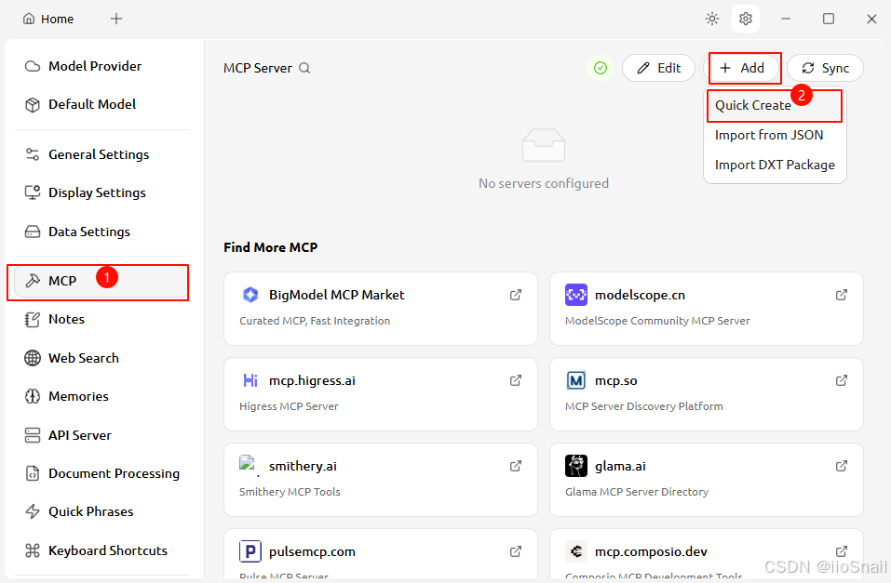
Task: Click the Web Search globe icon
Action: click(33, 358)
